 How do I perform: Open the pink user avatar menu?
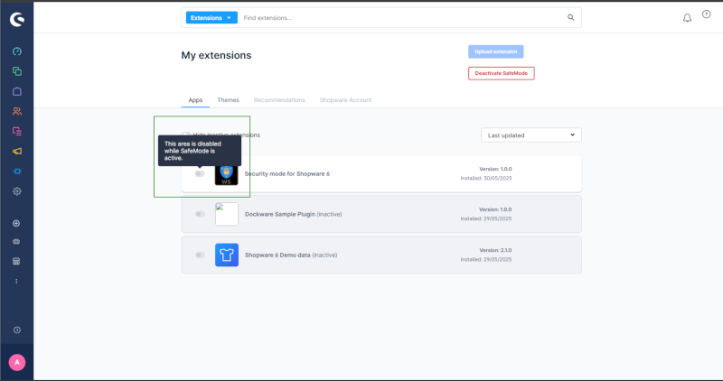click(x=17, y=363)
